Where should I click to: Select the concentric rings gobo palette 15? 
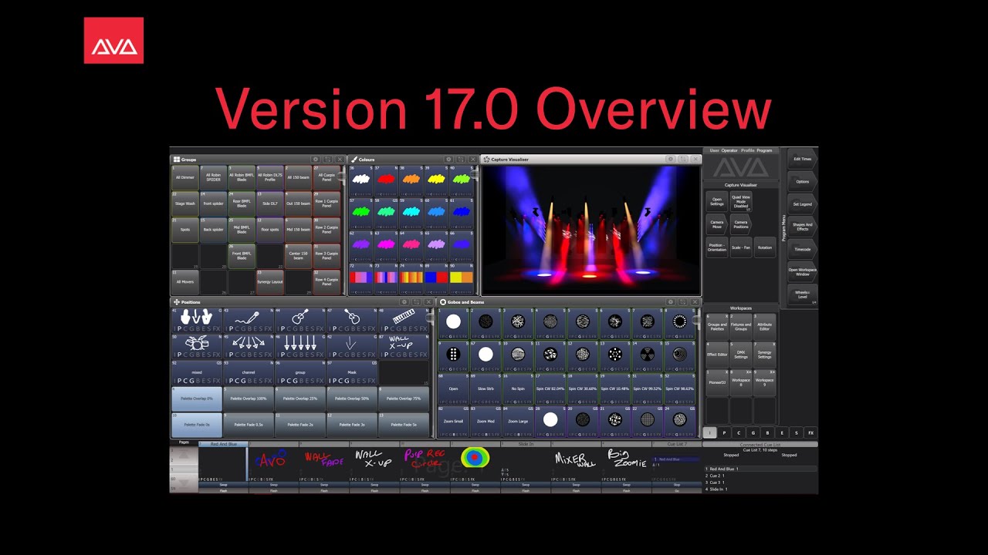coord(679,356)
